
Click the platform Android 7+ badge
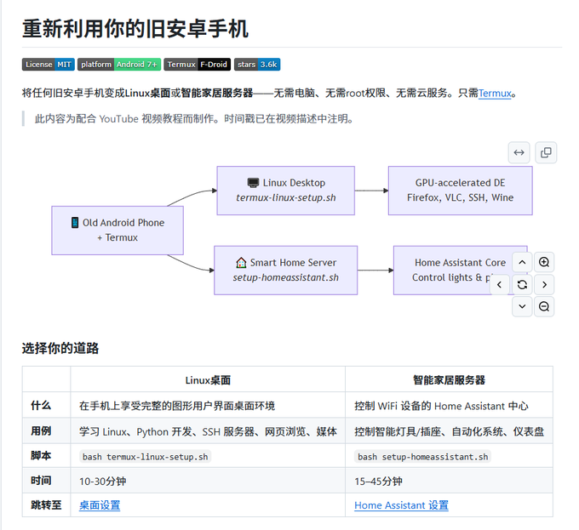pyautogui.click(x=119, y=64)
